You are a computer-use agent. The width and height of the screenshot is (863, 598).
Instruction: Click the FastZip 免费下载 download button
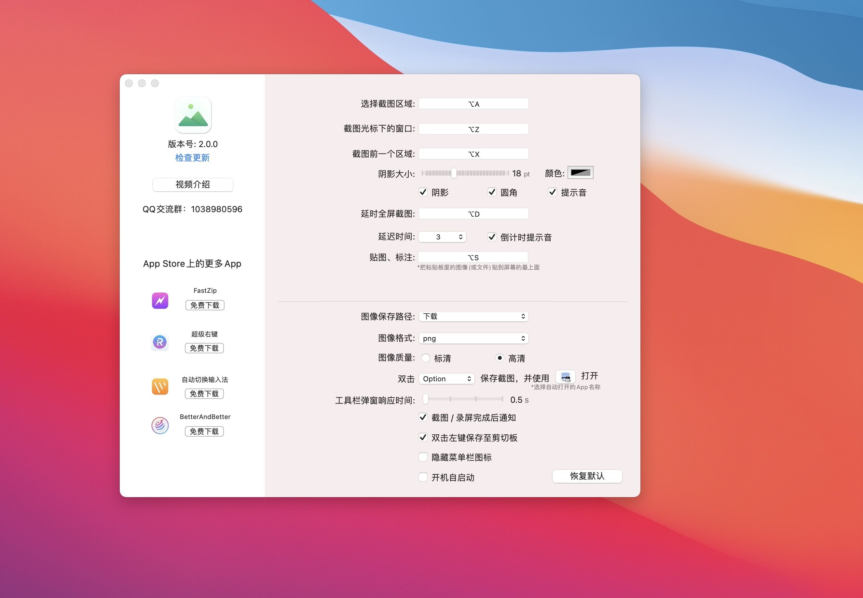click(203, 305)
